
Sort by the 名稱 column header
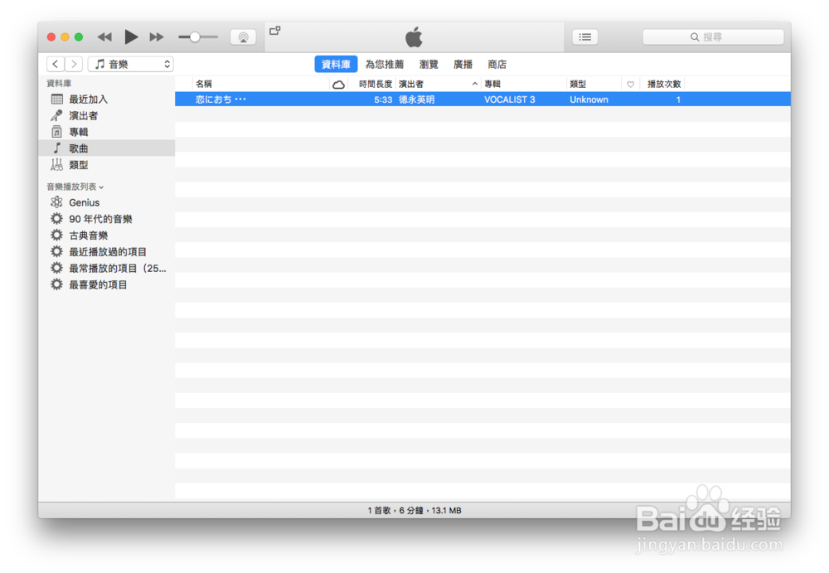point(260,84)
